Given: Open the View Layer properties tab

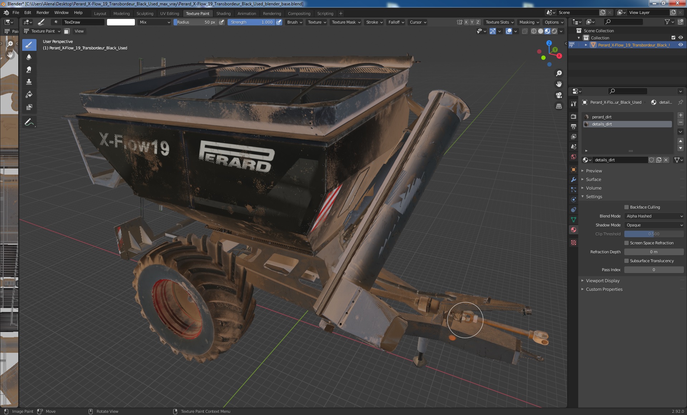Looking at the screenshot, I should pyautogui.click(x=574, y=137).
